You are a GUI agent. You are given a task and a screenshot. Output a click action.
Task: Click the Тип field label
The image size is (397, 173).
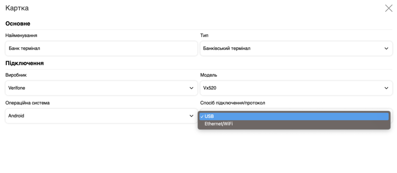pos(204,35)
